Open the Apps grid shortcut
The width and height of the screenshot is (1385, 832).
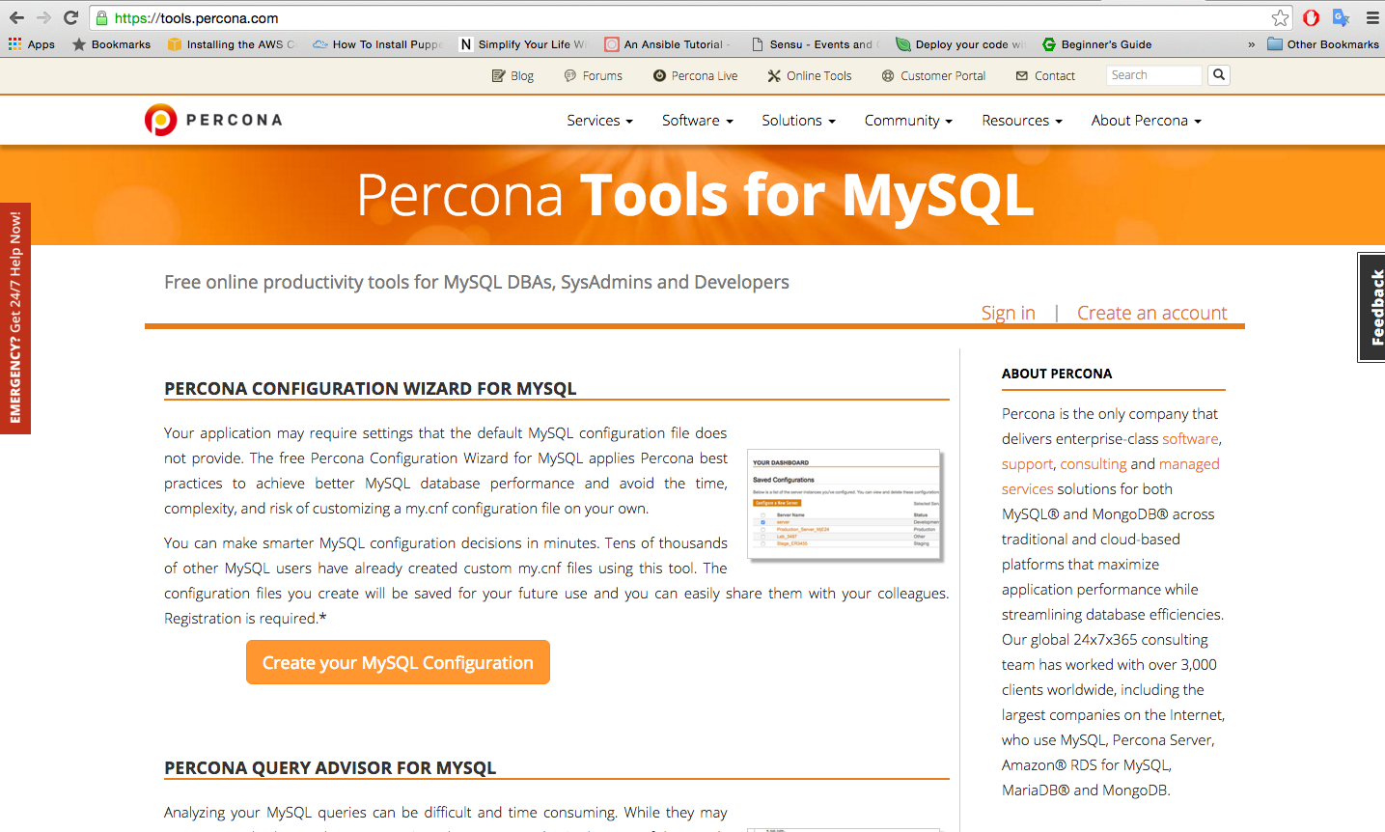[x=31, y=44]
